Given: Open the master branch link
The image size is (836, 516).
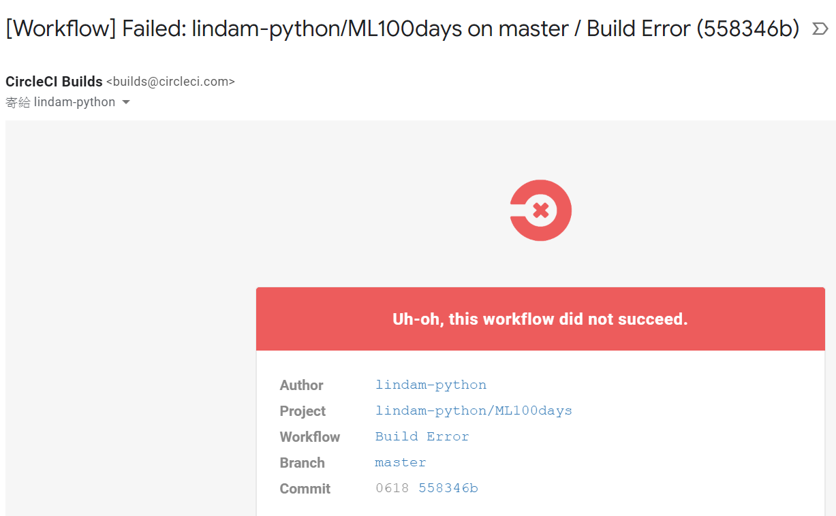Looking at the screenshot, I should (x=401, y=462).
